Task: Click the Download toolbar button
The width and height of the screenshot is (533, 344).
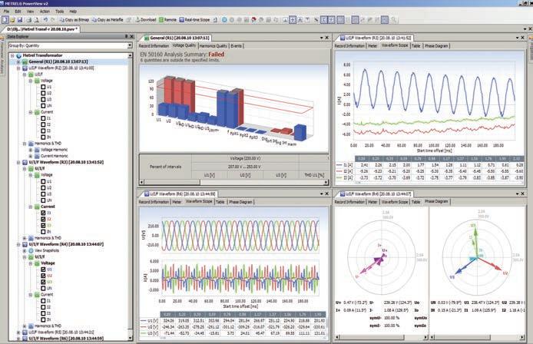Action: click(146, 20)
